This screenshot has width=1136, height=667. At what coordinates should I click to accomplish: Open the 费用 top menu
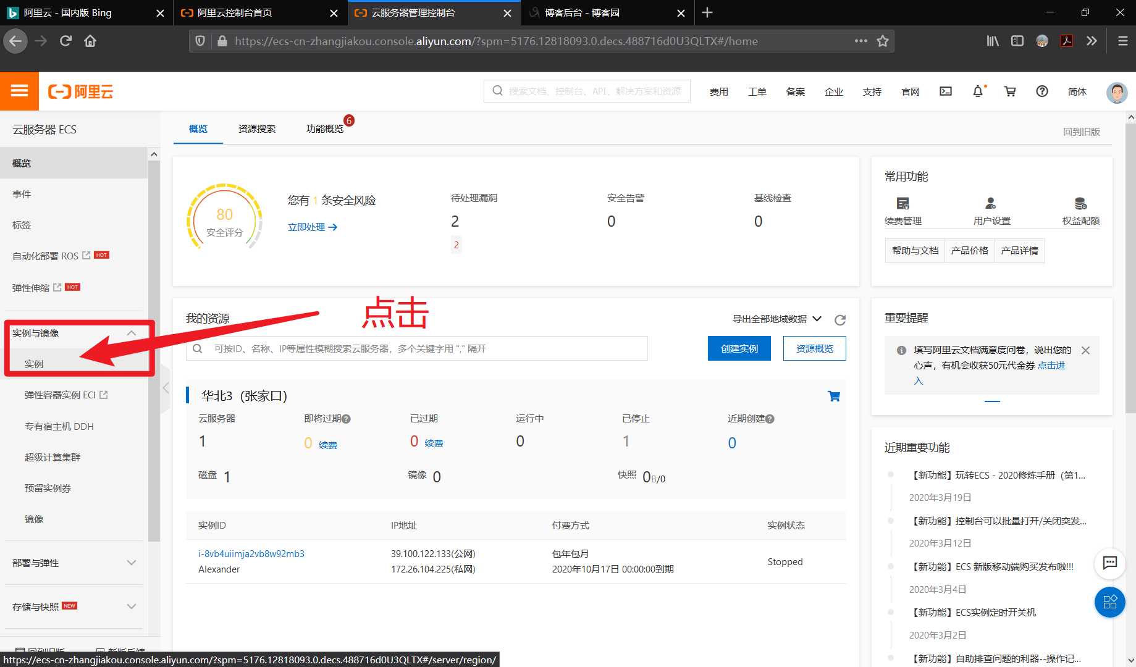pyautogui.click(x=719, y=91)
